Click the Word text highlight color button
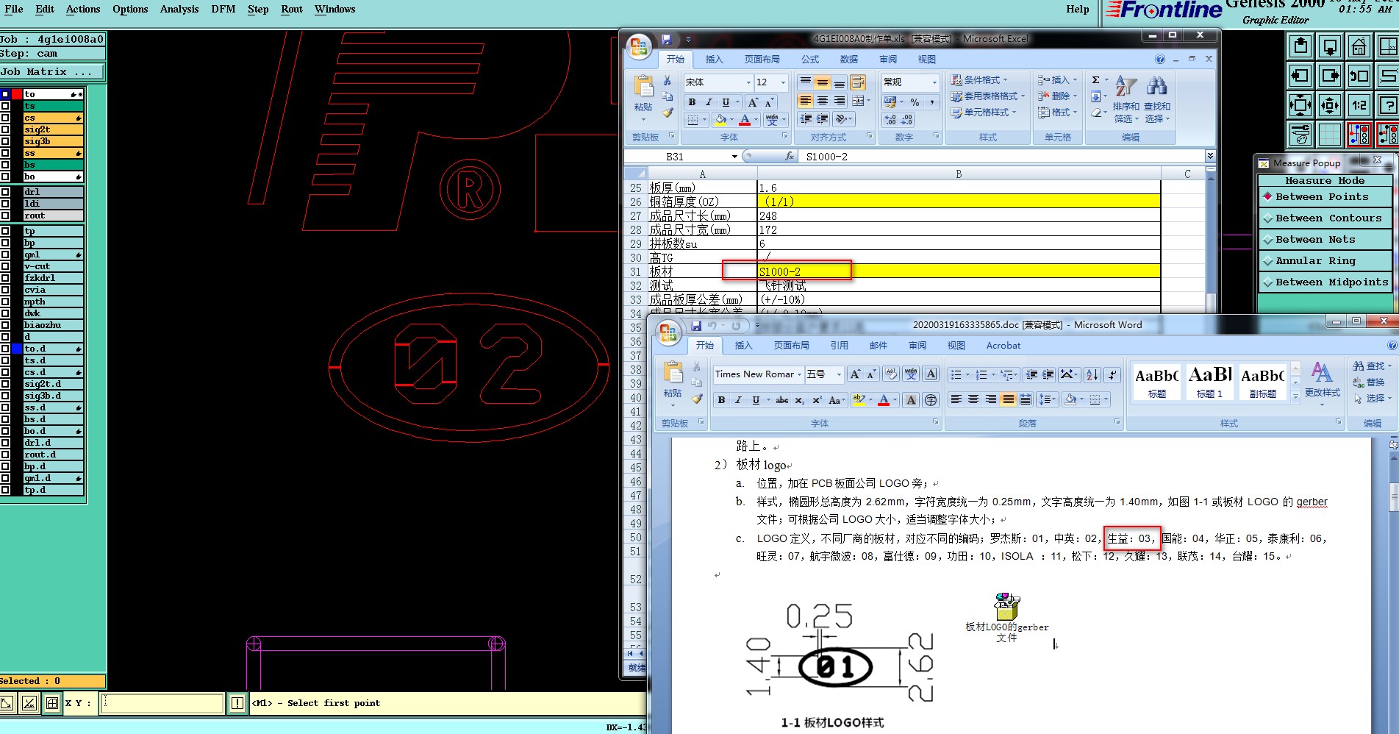Image resolution: width=1399 pixels, height=734 pixels. [858, 400]
